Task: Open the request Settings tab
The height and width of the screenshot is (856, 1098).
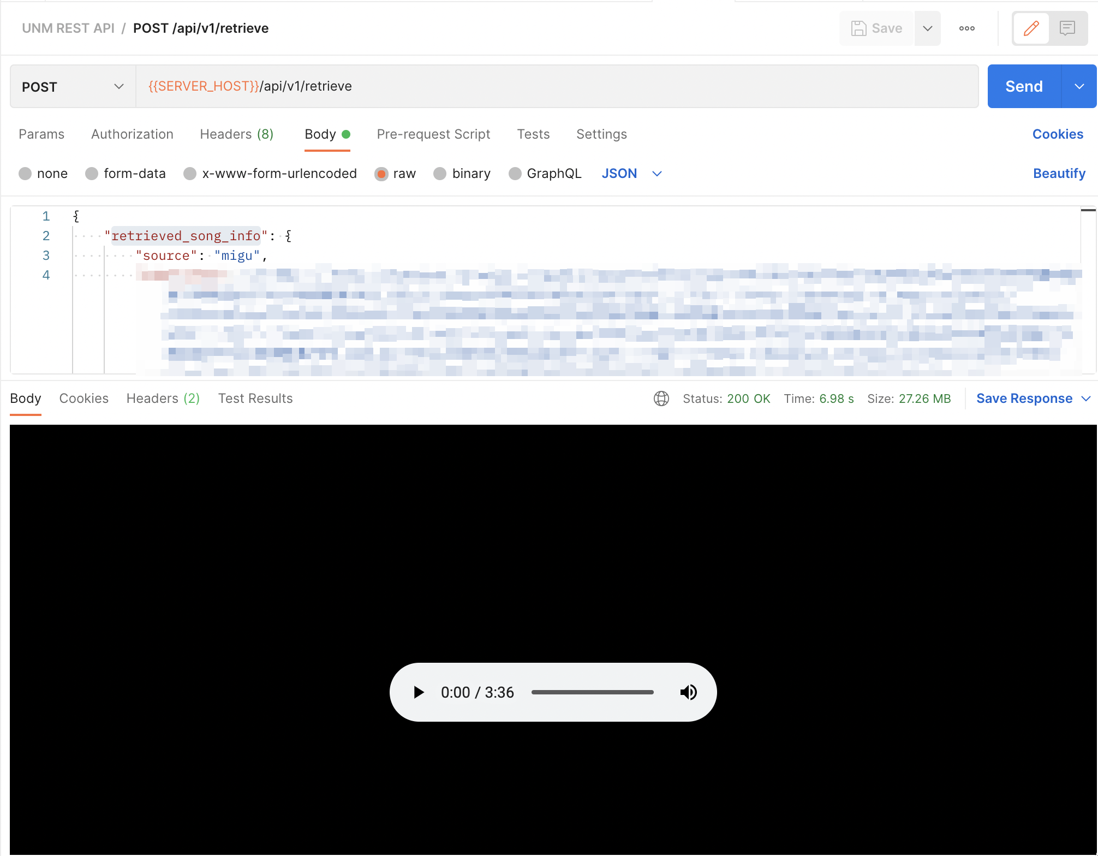Action: pos(601,134)
